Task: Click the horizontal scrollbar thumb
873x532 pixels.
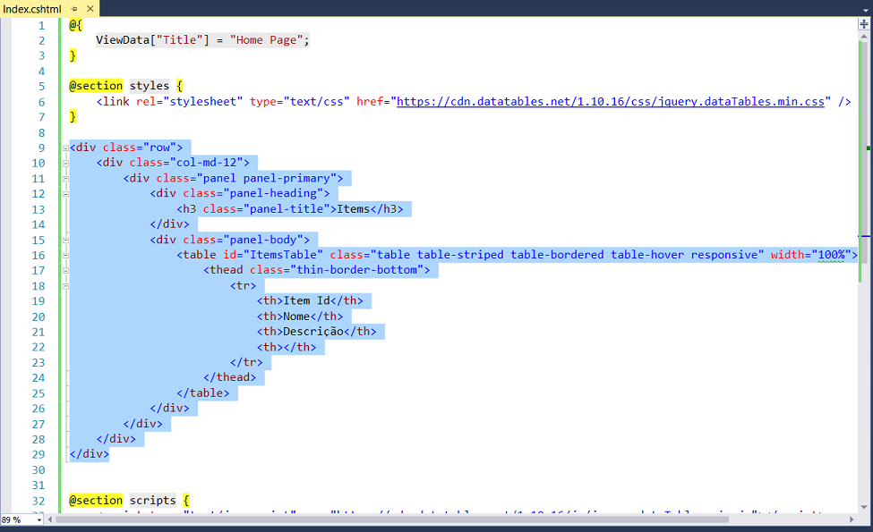Action: point(392,519)
